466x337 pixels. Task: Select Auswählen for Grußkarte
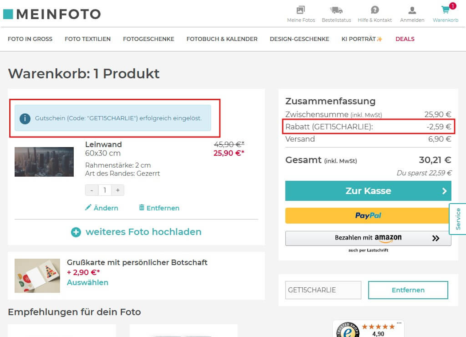tap(87, 283)
